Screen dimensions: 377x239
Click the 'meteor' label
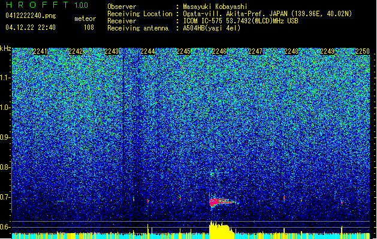85,19
